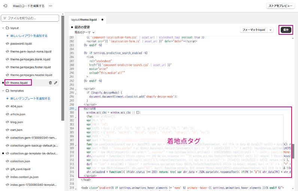
Task: Click the ストアをプレビュー button
Action: click(x=280, y=6)
